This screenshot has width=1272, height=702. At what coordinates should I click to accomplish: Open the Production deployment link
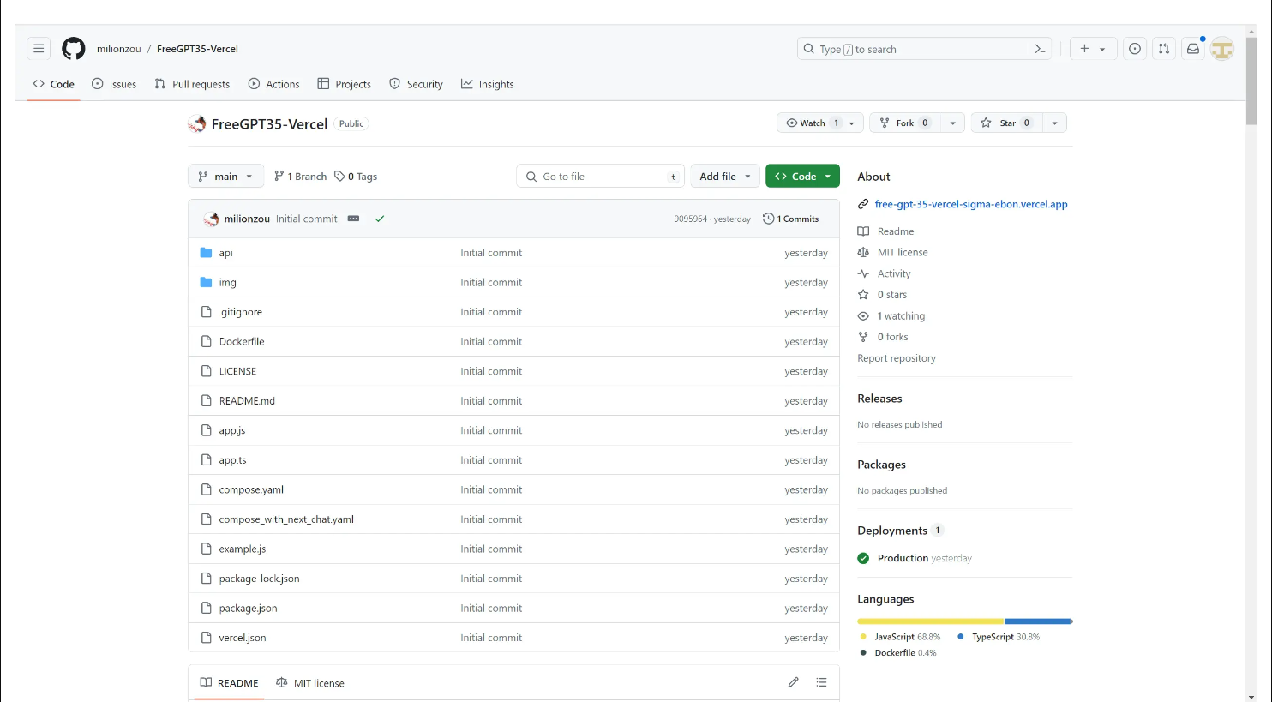click(x=903, y=558)
